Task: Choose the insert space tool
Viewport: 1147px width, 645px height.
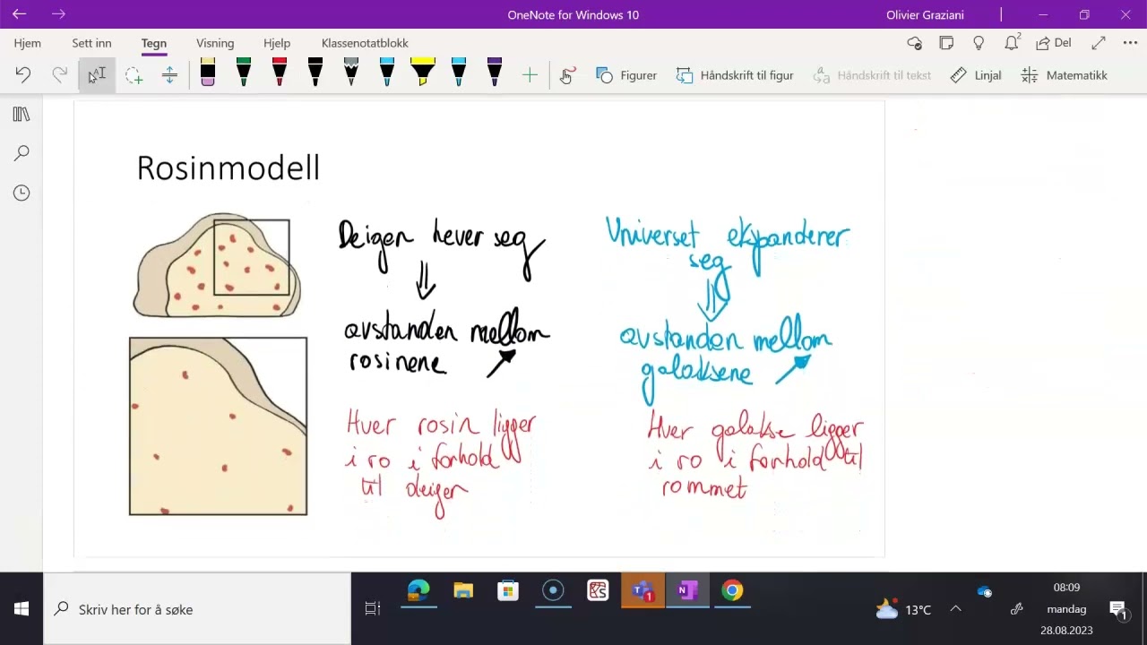Action: click(169, 75)
